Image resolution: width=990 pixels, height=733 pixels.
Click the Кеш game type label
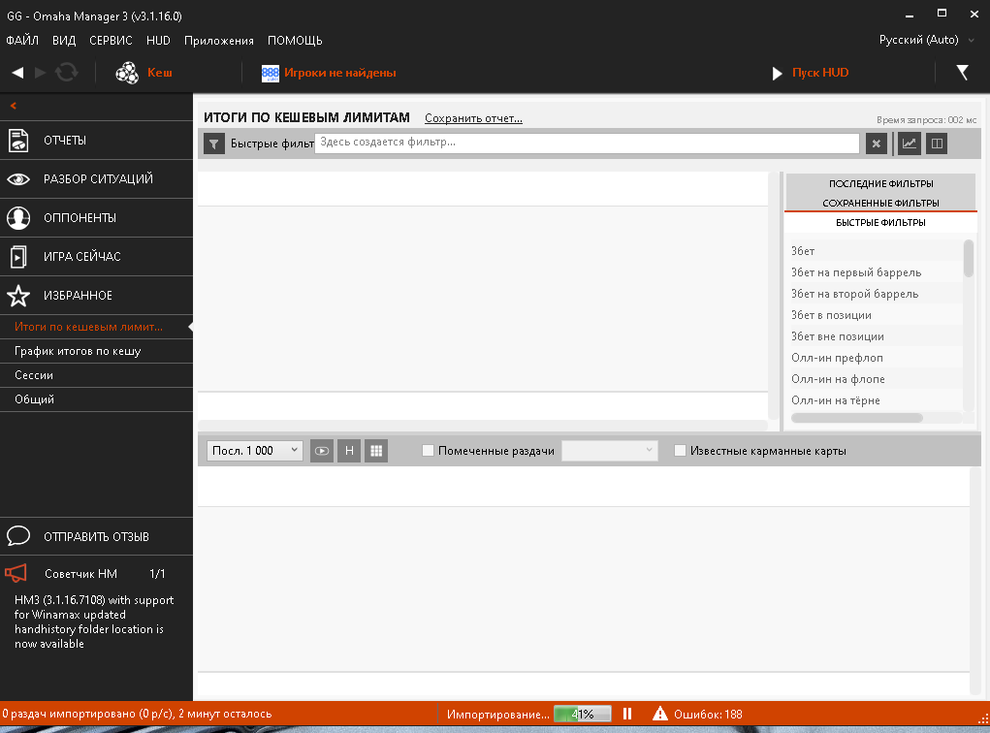point(160,73)
